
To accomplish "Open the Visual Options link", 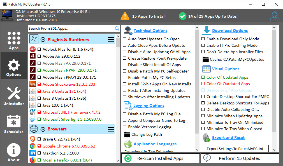I will (x=226, y=69).
